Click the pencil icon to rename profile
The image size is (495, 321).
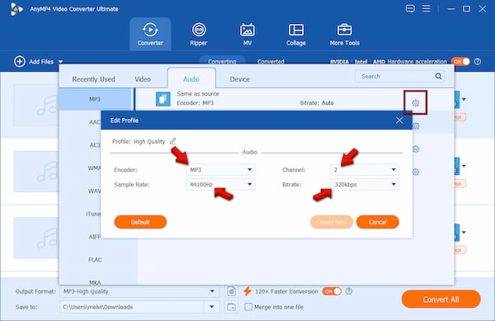[x=172, y=141]
